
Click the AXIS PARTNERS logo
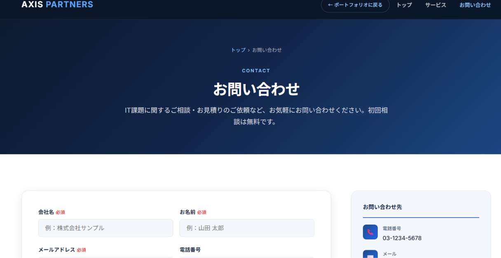[57, 5]
